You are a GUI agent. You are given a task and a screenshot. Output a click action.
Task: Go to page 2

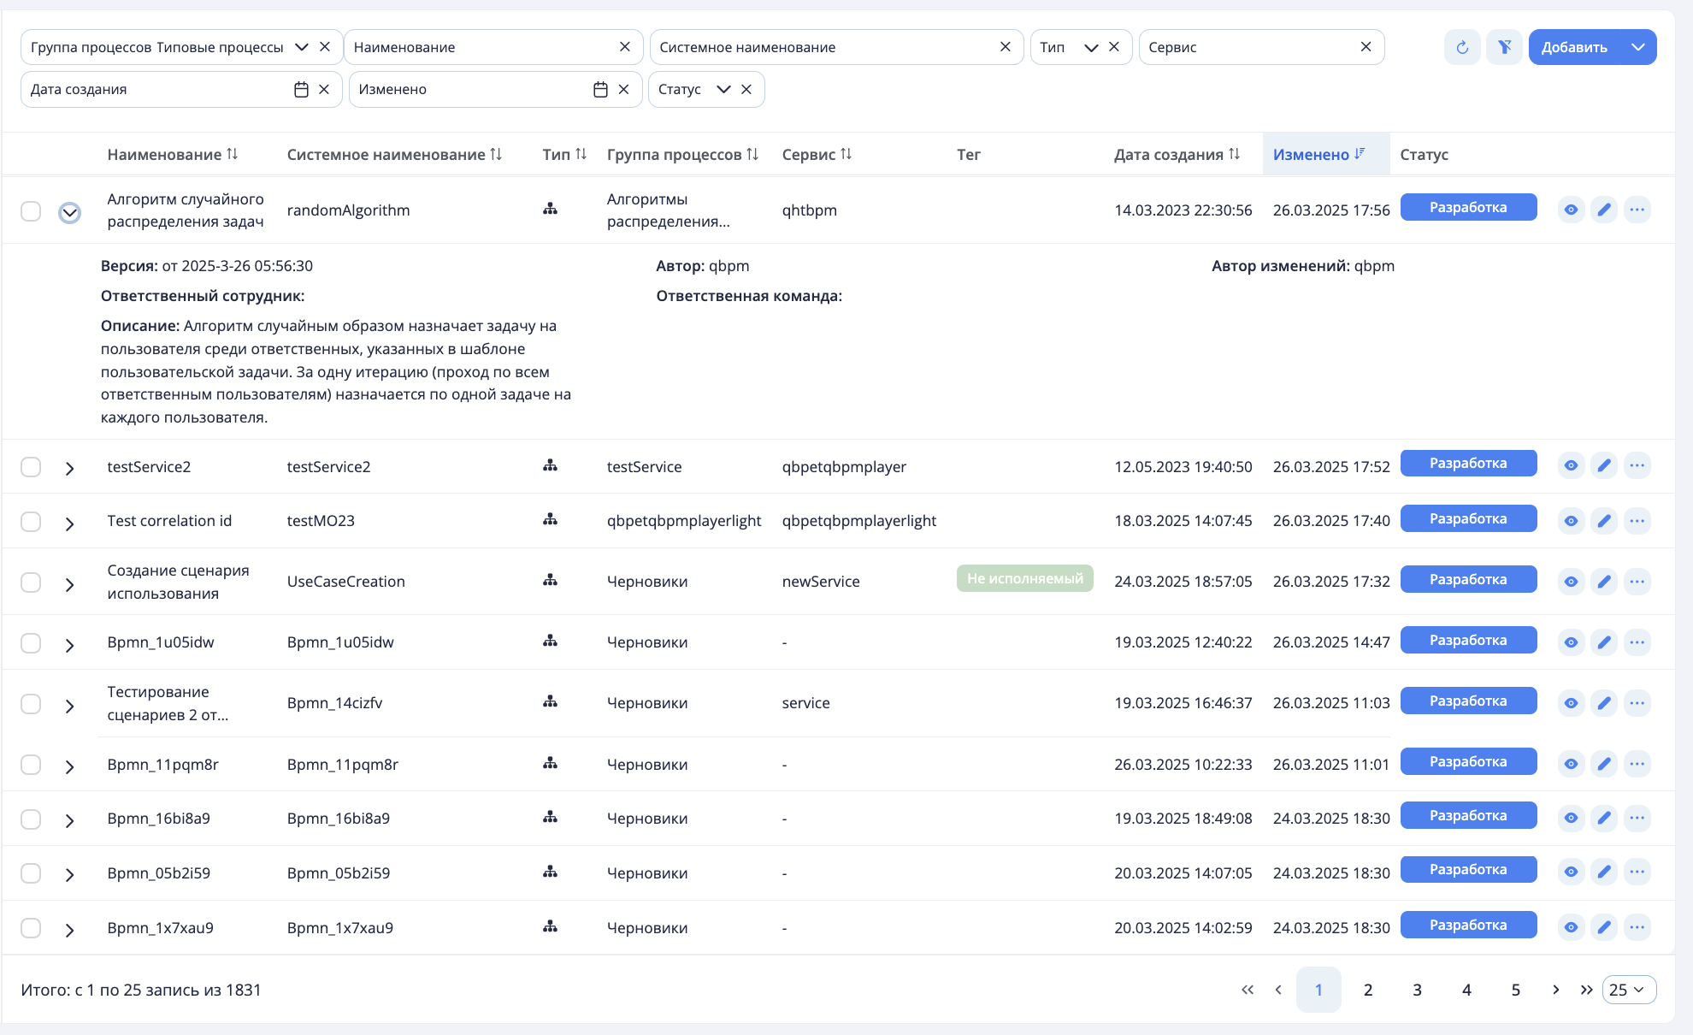pos(1368,990)
